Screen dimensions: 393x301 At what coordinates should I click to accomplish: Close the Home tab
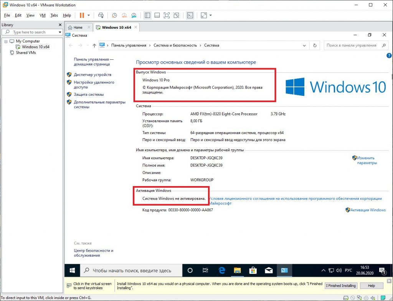[89, 27]
